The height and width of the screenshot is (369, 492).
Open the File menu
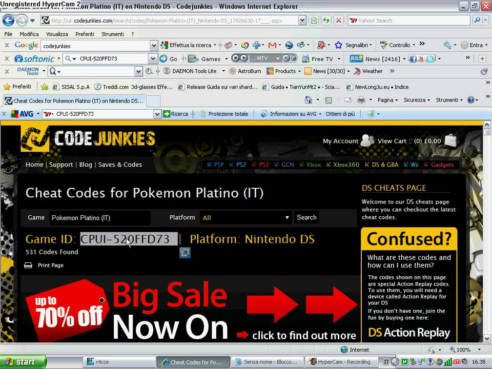(x=8, y=34)
